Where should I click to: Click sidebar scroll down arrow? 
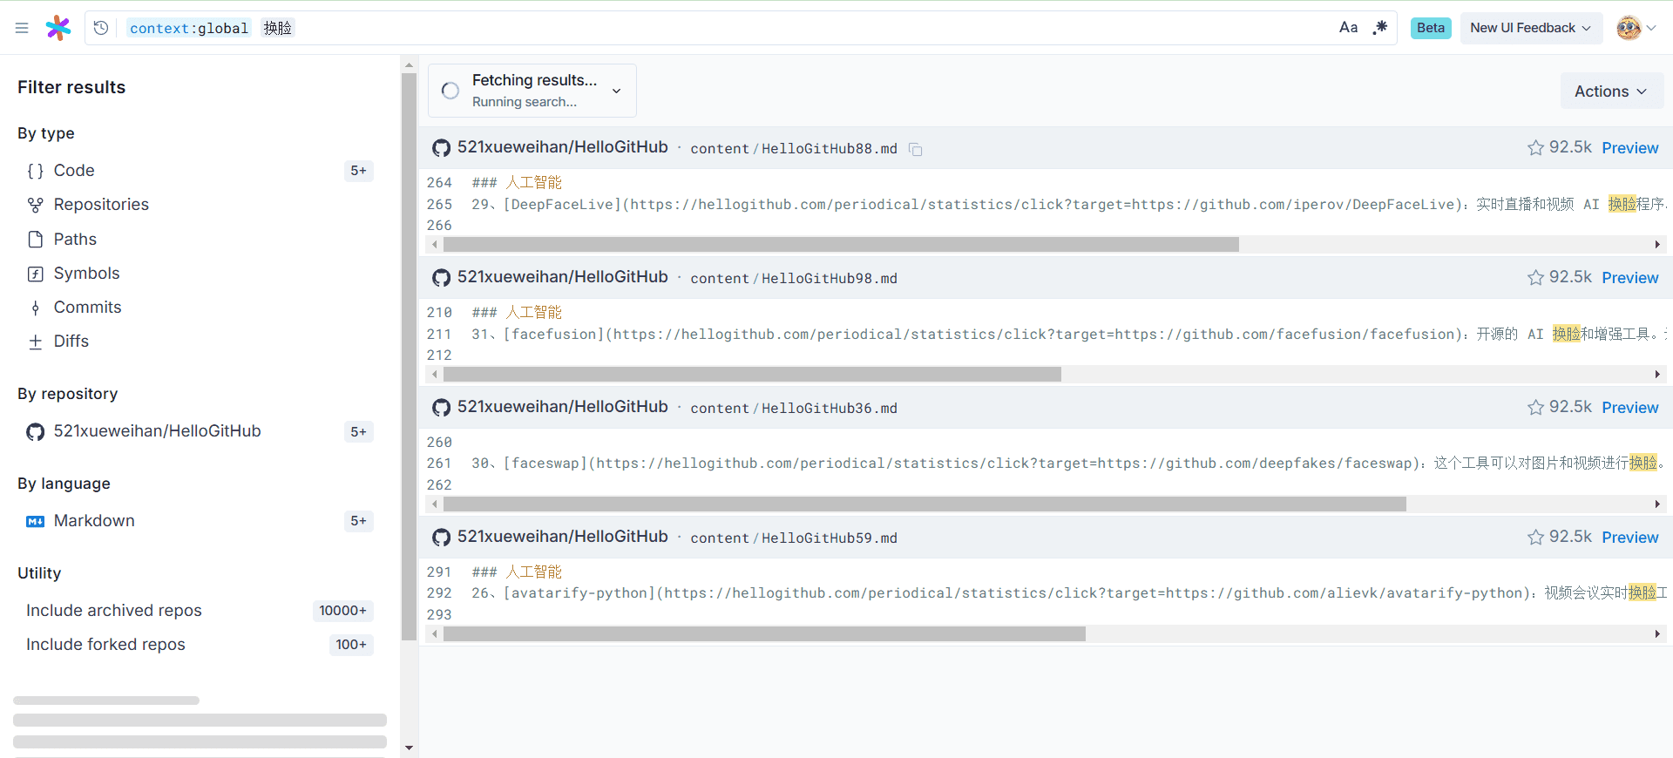click(x=409, y=748)
